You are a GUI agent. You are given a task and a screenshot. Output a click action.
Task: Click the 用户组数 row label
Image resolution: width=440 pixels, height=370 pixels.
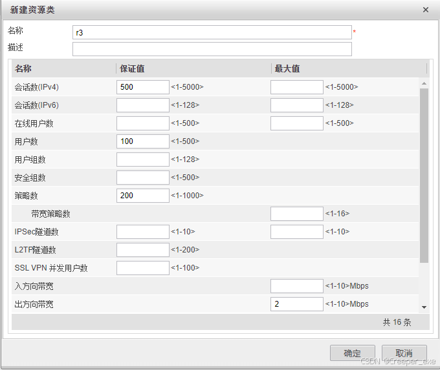(30, 159)
